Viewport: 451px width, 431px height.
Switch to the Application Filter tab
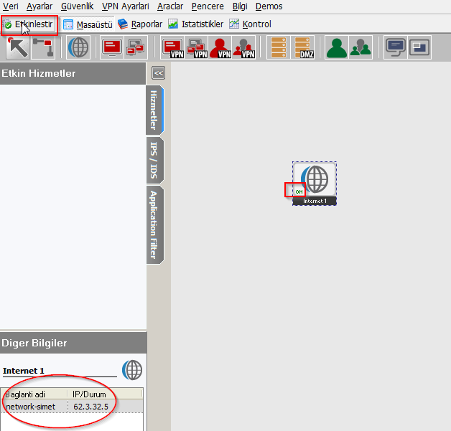[154, 224]
